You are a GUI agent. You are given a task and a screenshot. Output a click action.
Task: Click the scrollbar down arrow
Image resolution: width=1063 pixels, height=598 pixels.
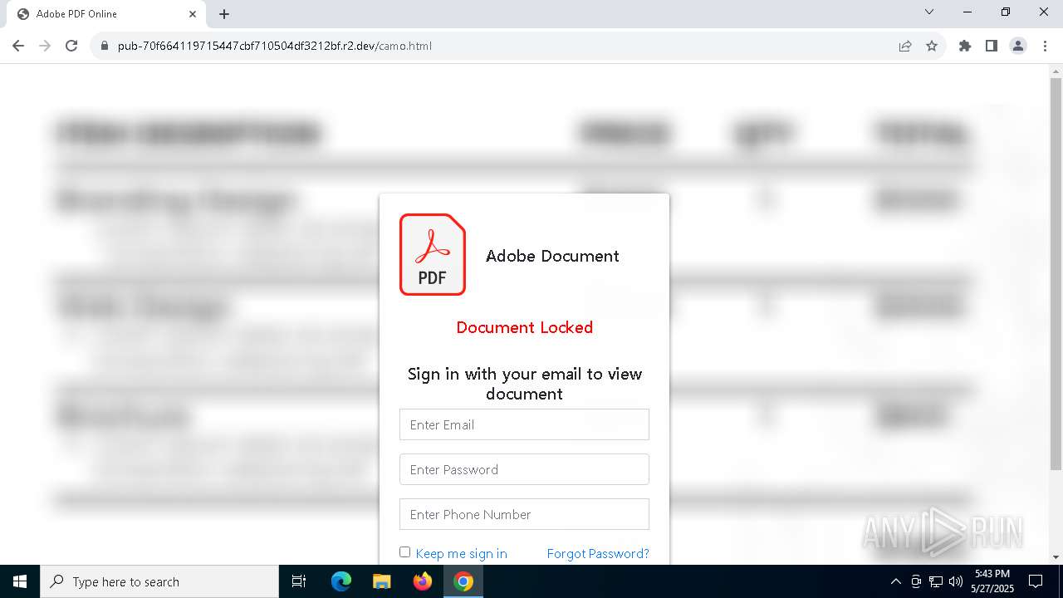tap(1056, 557)
